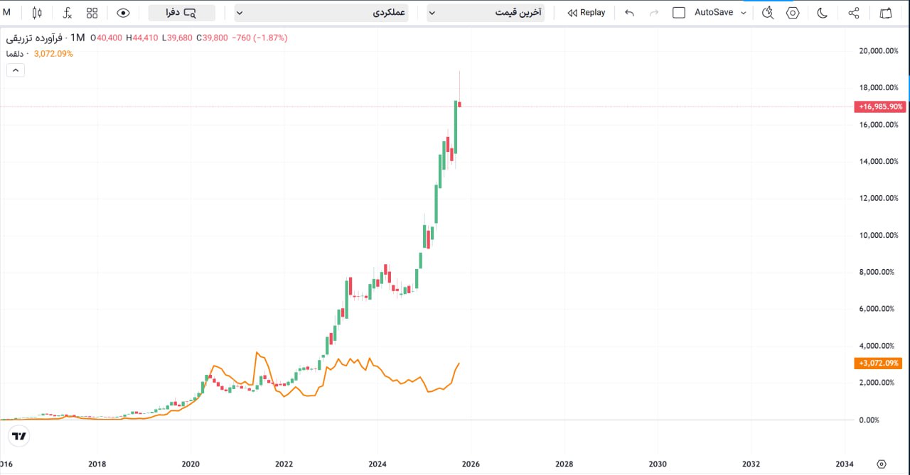Select the candlestick chart style icon
The height and width of the screenshot is (475, 910).
coord(36,12)
